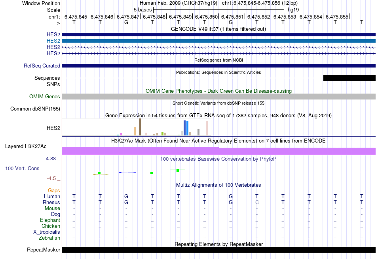376x259 pixels.
Task: Click the Human Feb. 2009 (GRCh37/hg19) header
Action: 179,3
